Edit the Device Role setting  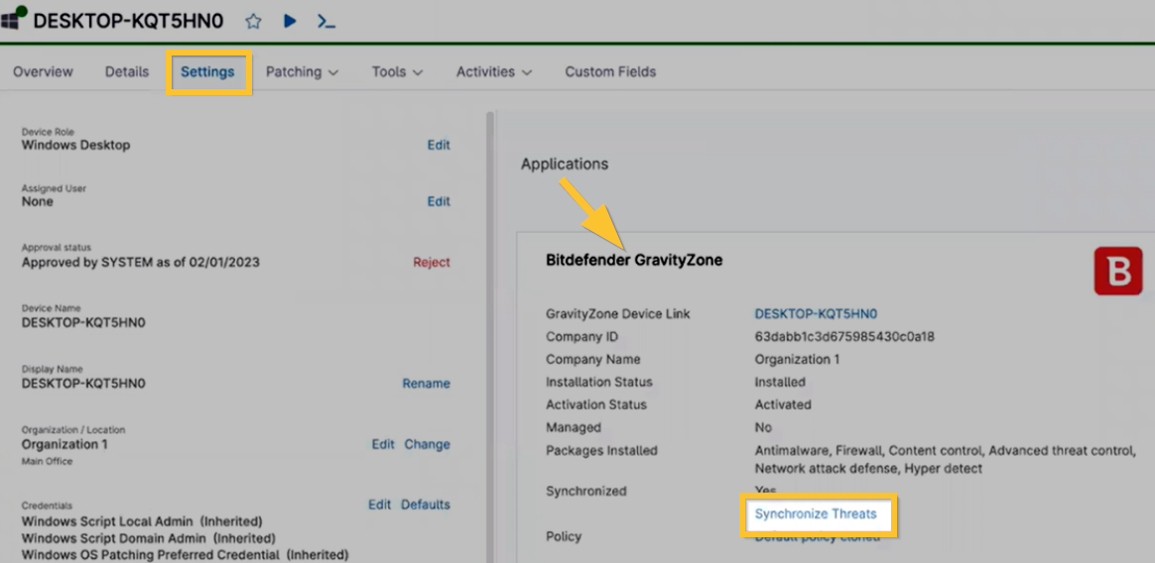tap(439, 145)
